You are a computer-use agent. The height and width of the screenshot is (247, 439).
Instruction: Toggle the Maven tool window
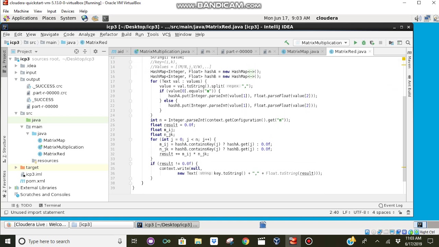[409, 59]
